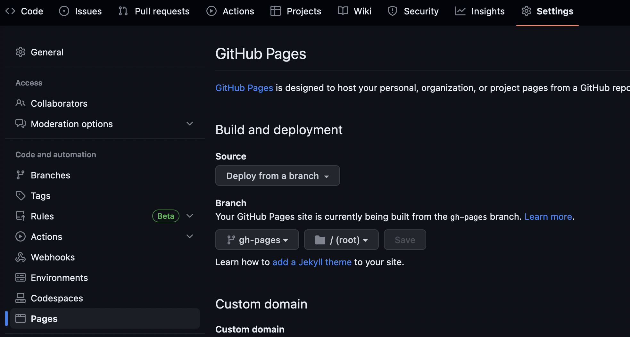Open Webhooks settings
The image size is (630, 337).
click(105, 257)
